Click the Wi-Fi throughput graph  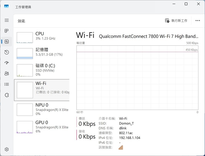coord(138,78)
